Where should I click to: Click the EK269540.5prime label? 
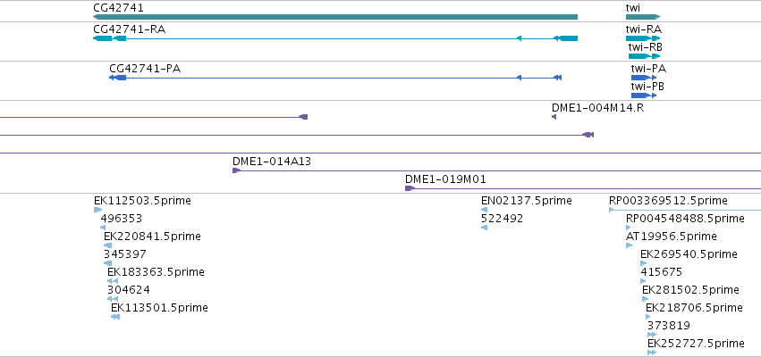689,254
